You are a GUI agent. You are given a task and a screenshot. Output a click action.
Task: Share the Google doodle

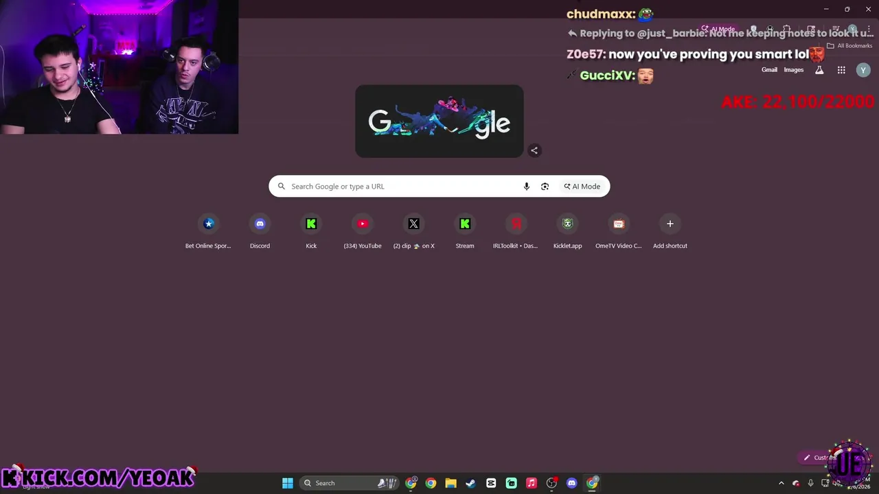coord(534,150)
